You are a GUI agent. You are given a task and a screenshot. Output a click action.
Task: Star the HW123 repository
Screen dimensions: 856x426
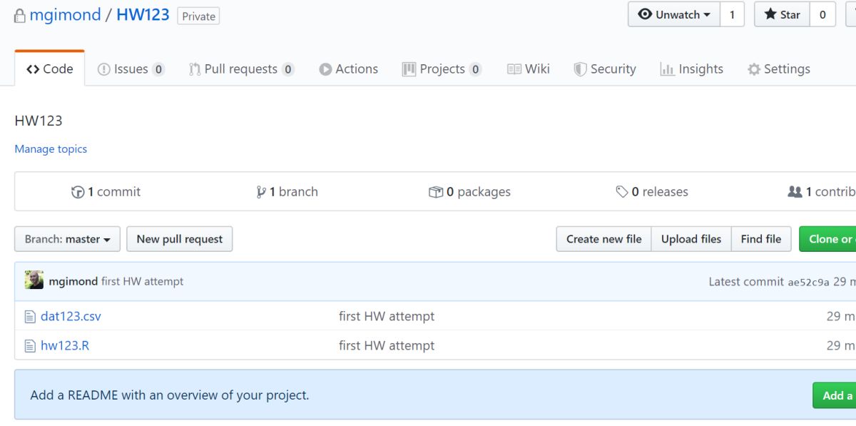[782, 14]
